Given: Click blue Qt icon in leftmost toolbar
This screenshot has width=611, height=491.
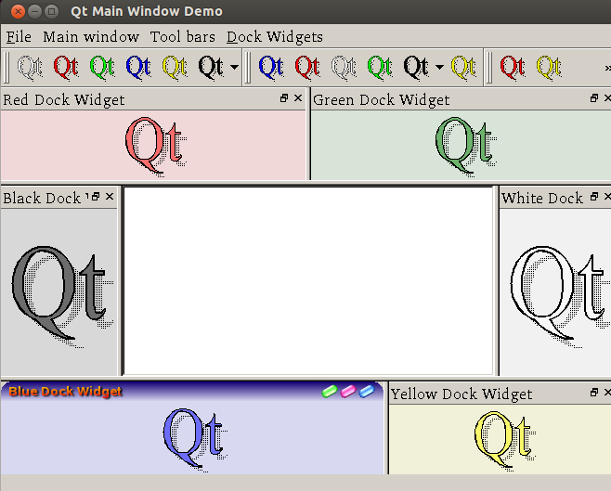Looking at the screenshot, I should point(138,68).
